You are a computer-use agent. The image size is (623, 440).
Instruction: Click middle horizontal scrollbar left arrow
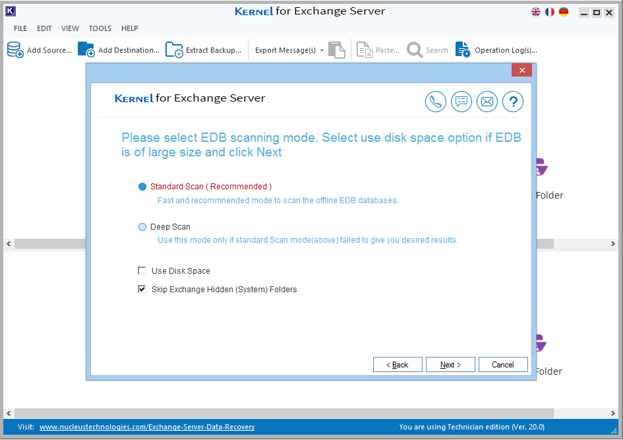(x=9, y=243)
